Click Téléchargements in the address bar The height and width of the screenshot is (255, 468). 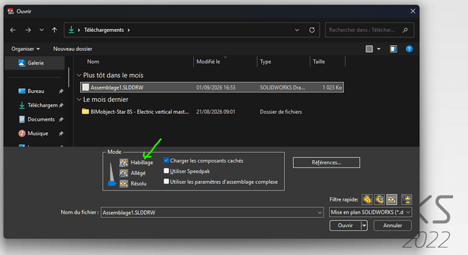pyautogui.click(x=104, y=30)
